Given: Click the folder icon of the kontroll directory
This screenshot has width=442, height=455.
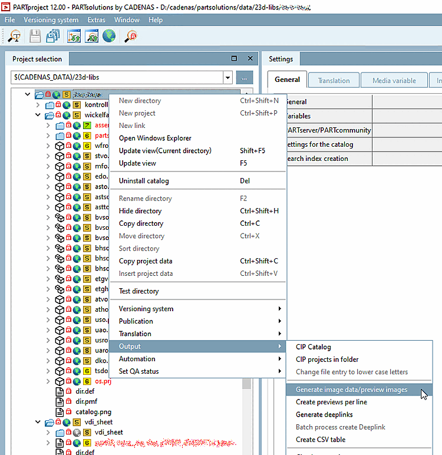Looking at the screenshot, I should [x=50, y=104].
